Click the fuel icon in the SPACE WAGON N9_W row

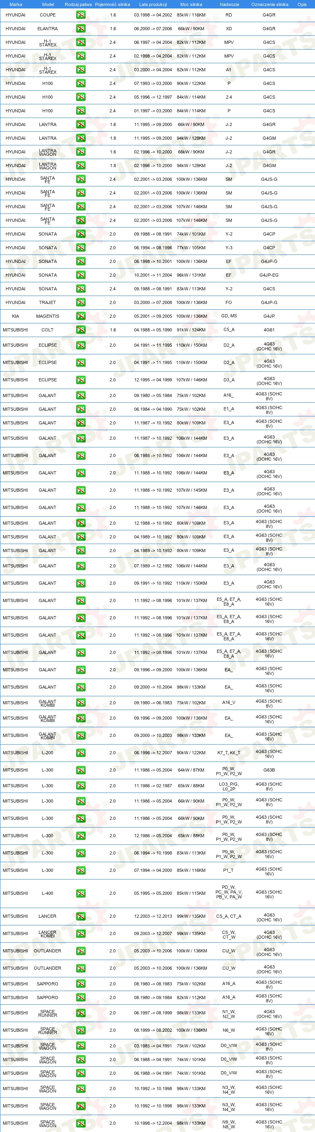pos(81,1123)
